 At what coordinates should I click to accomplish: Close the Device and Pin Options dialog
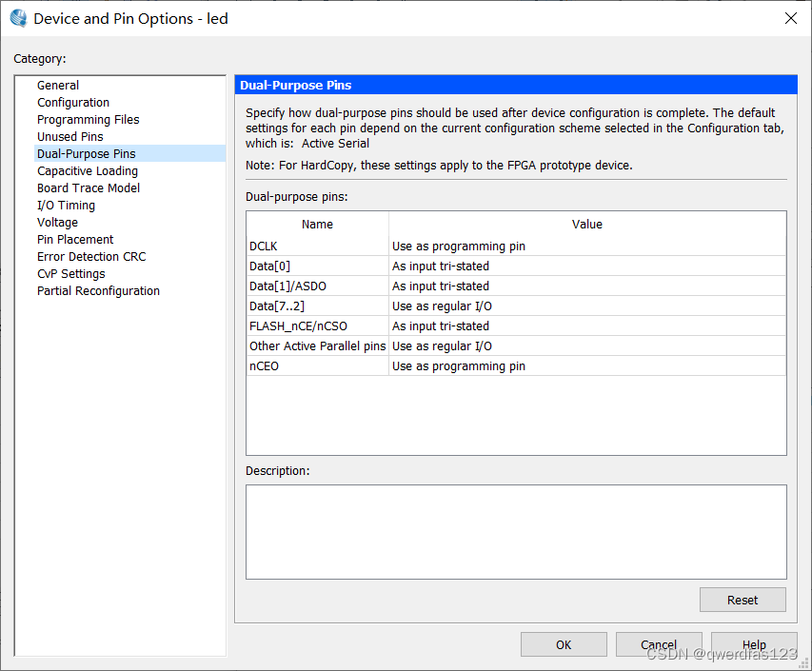[790, 19]
